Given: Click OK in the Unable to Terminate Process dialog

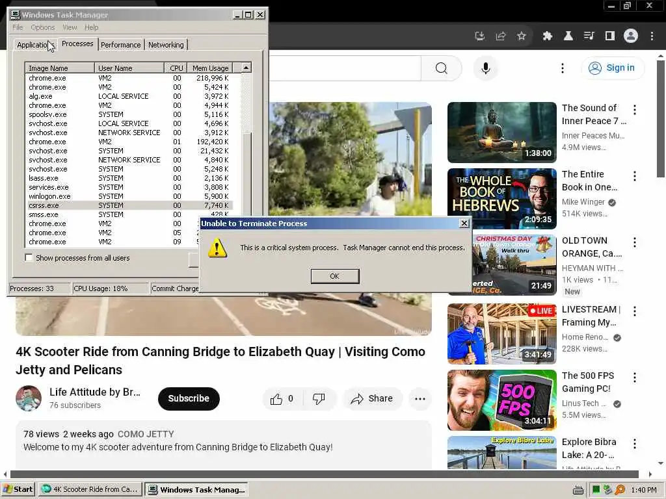Looking at the screenshot, I should click(335, 276).
